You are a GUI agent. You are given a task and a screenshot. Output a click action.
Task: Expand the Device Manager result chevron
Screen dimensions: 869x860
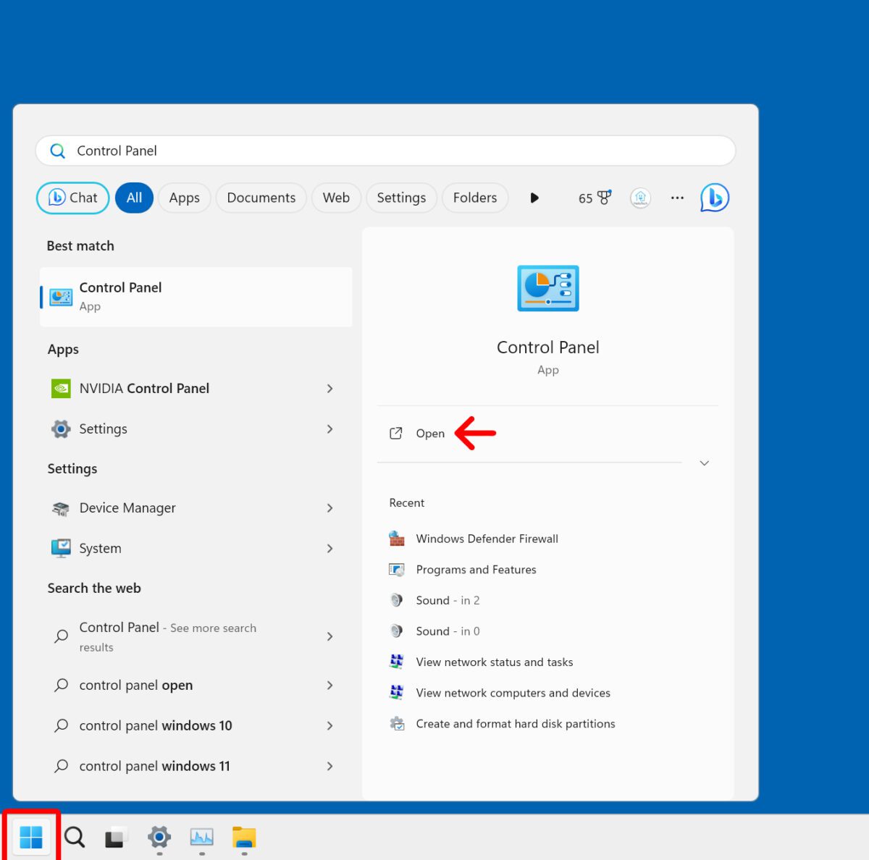(x=329, y=508)
